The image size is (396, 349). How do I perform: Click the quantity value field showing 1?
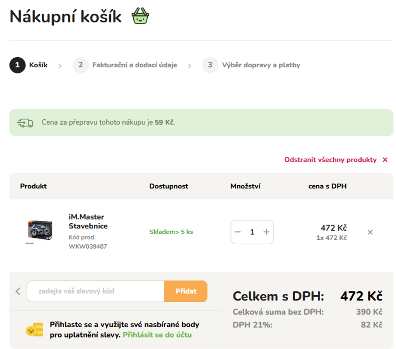(x=252, y=232)
